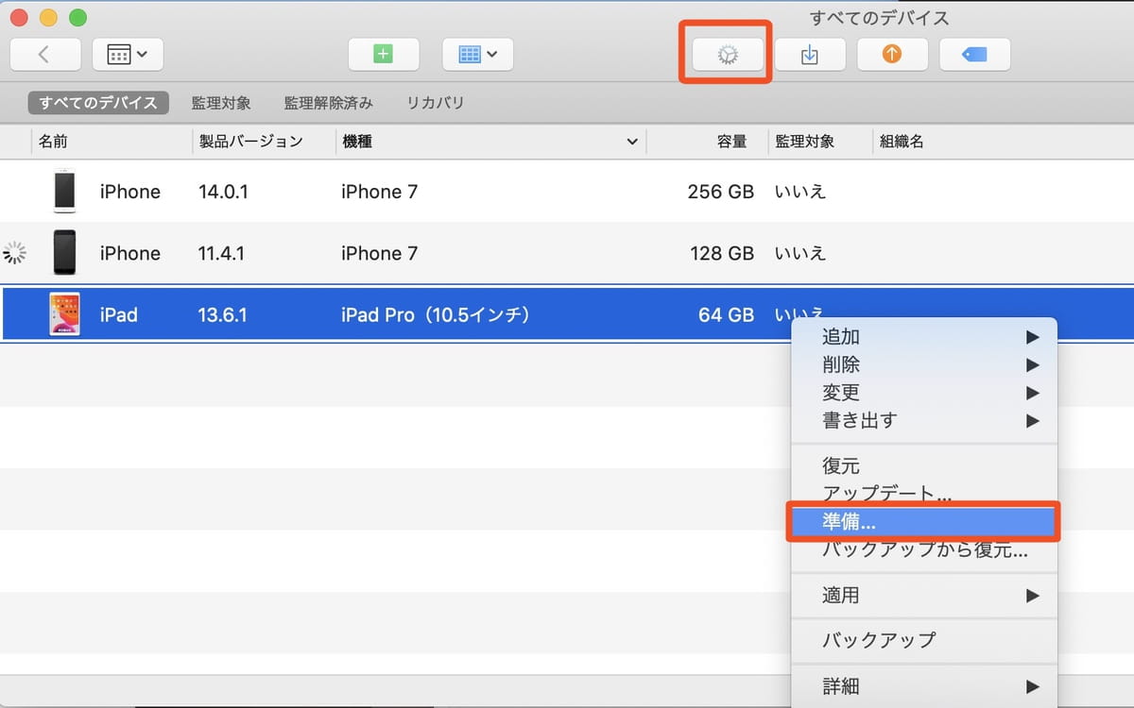The height and width of the screenshot is (708, 1134).
Task: Click the spinning progress indicator beside iPhone 11.4.1
Action: coord(15,253)
